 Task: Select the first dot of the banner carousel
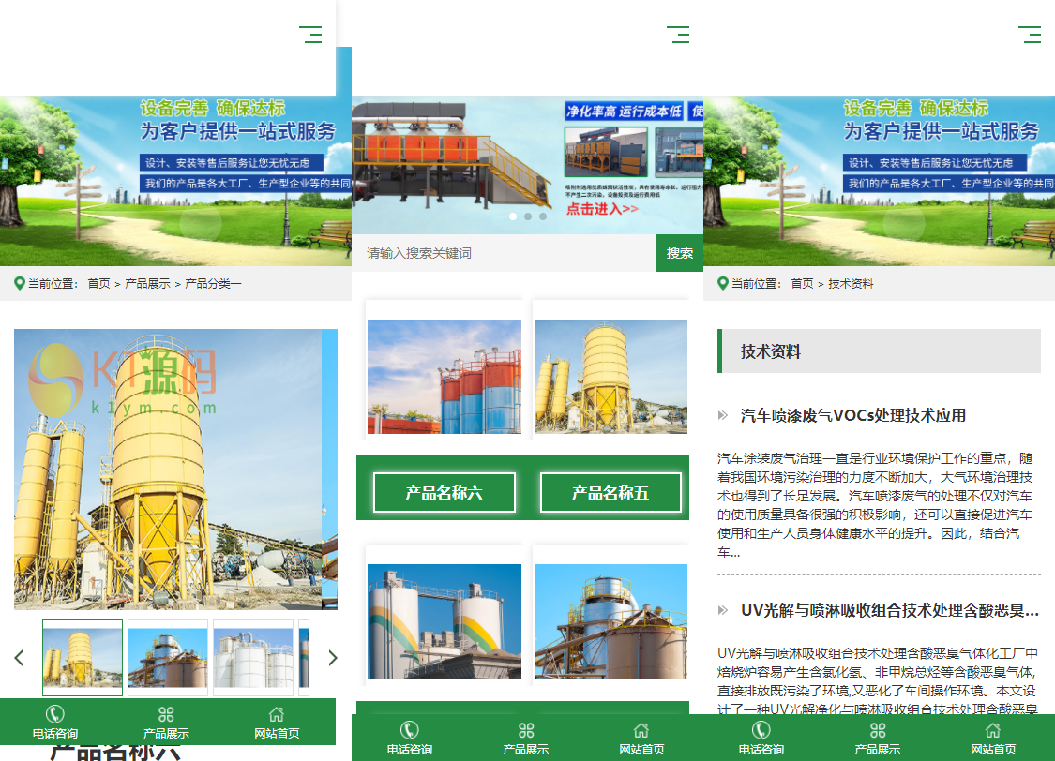coord(513,216)
